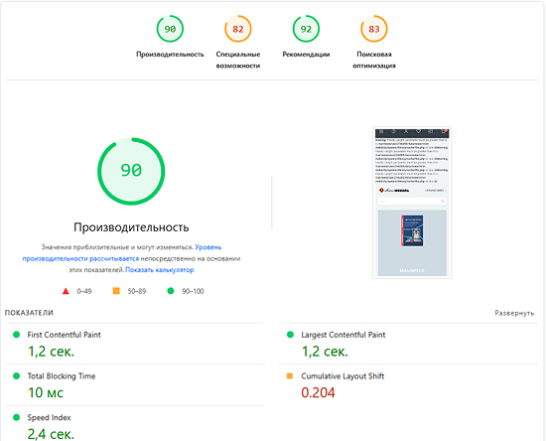The width and height of the screenshot is (546, 441).
Task: Select the '10 мс' blocking time value
Action: 46,392
